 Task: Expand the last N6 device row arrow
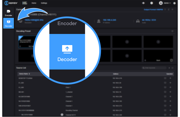coord(20,115)
